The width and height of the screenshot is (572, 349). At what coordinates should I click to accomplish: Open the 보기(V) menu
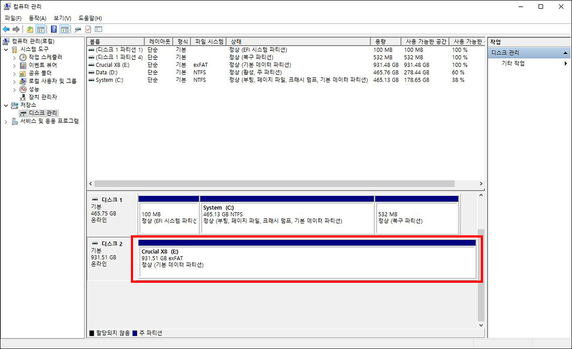(x=62, y=18)
